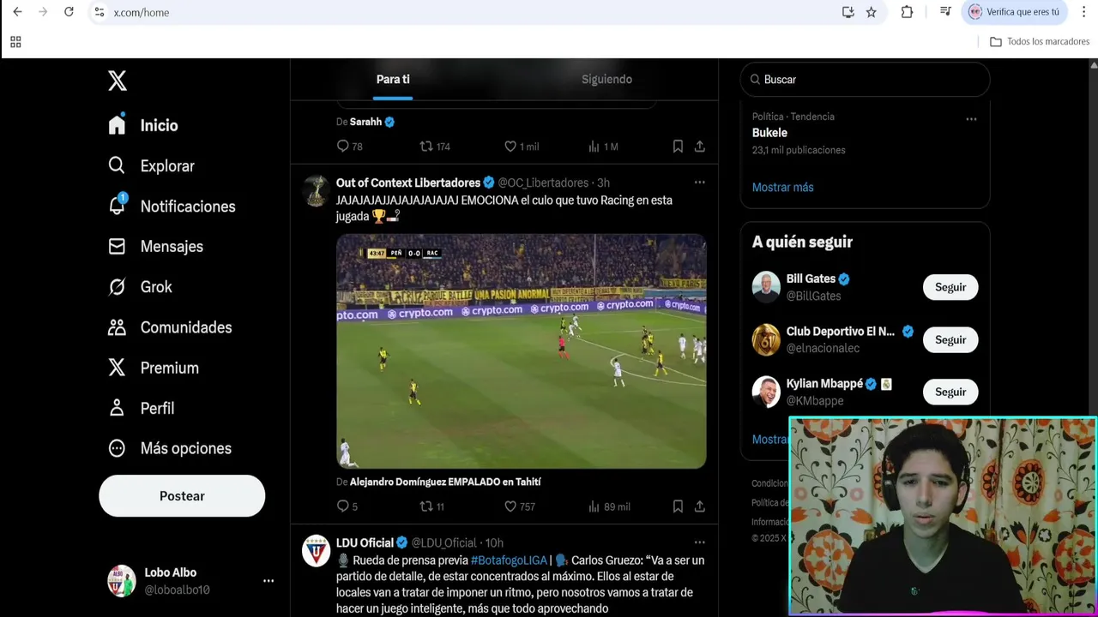Open LDU Oficial profile avatar
The width and height of the screenshot is (1098, 617).
317,551
